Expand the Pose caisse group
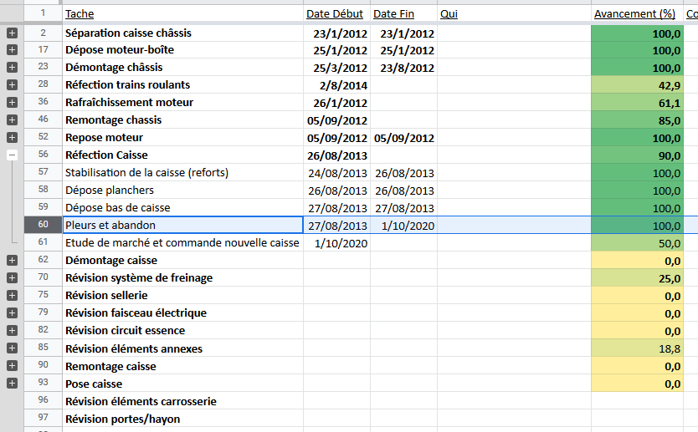The height and width of the screenshot is (432, 698). (12, 384)
